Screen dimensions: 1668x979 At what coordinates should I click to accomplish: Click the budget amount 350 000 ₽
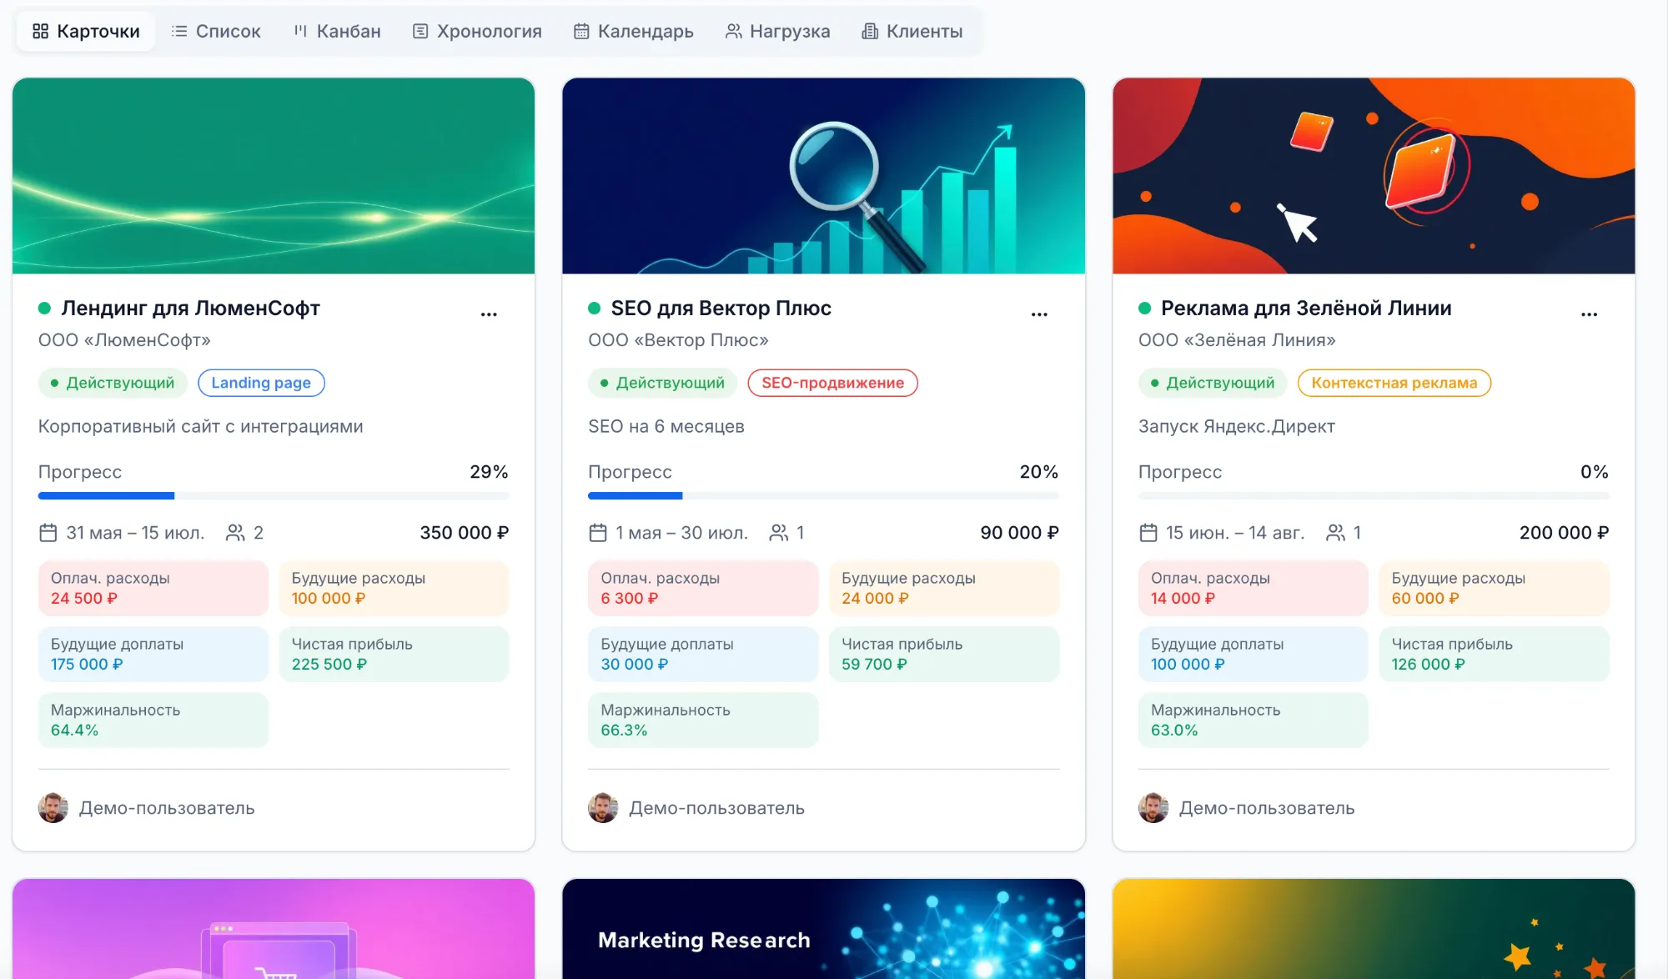[464, 533]
